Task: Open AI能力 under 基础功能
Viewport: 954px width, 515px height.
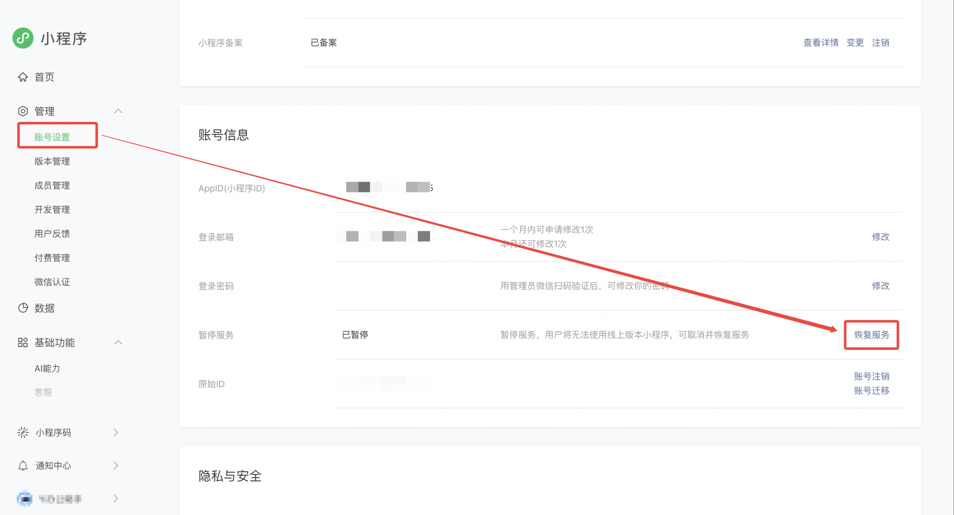Action: (47, 368)
